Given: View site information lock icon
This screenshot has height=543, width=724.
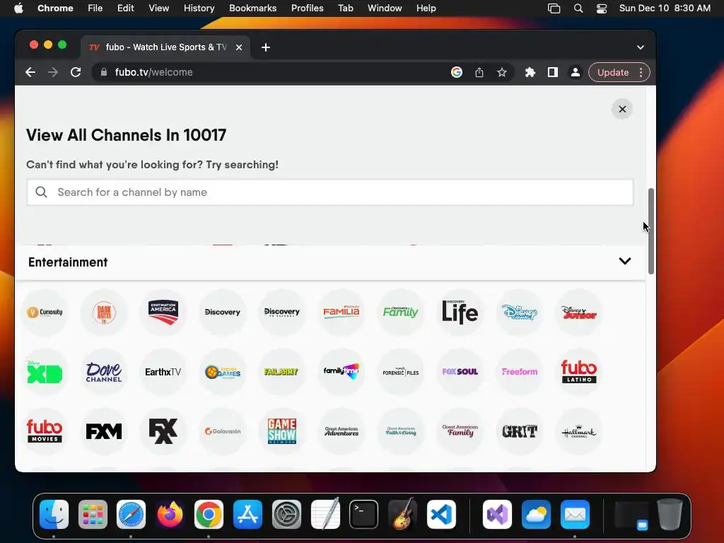Looking at the screenshot, I should tap(104, 73).
